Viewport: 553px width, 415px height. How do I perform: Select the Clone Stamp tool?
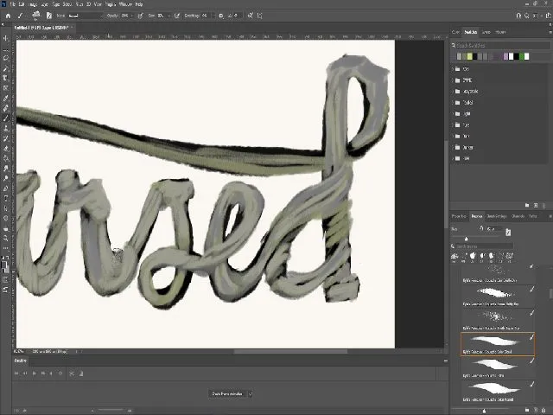[x=6, y=128]
